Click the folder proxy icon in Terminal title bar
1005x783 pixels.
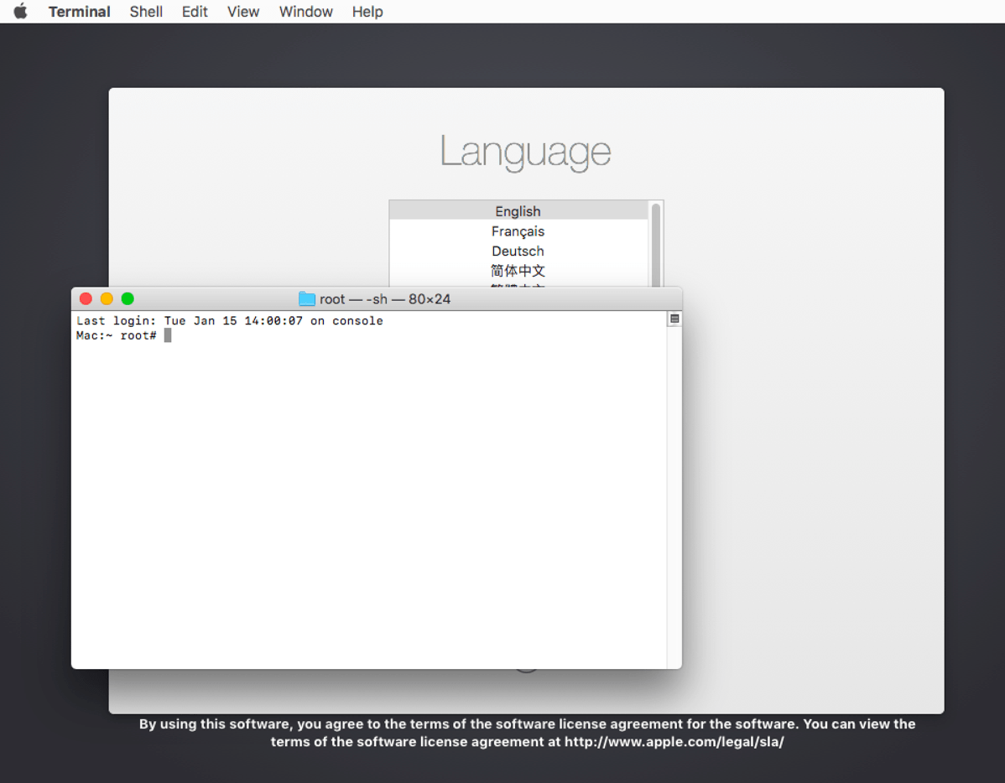[x=307, y=298]
